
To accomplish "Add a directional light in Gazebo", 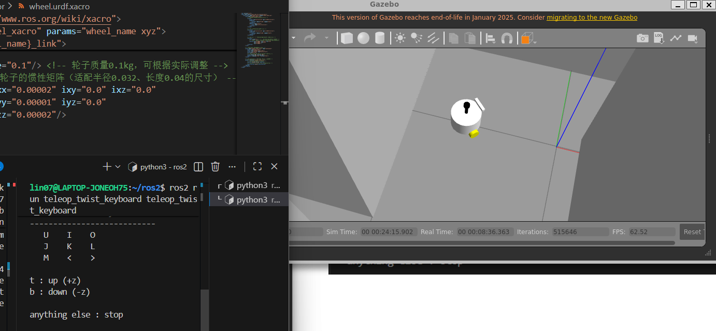I will point(433,38).
